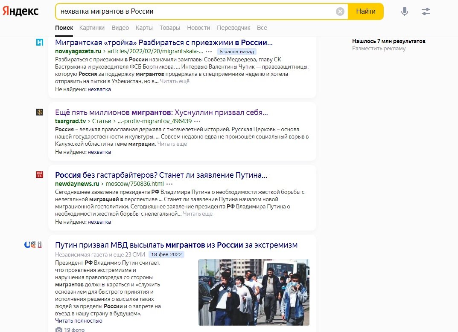Open the «Разместить рекламу» link
458x332 pixels.
[378, 48]
